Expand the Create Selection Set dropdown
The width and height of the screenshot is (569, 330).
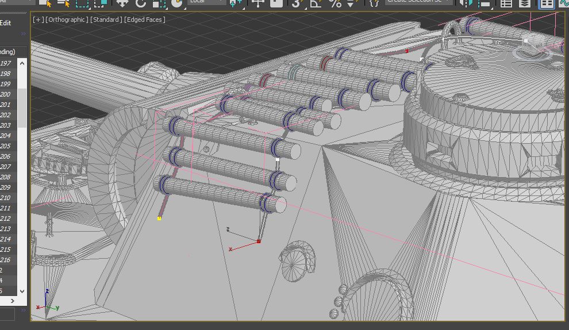(x=447, y=2)
